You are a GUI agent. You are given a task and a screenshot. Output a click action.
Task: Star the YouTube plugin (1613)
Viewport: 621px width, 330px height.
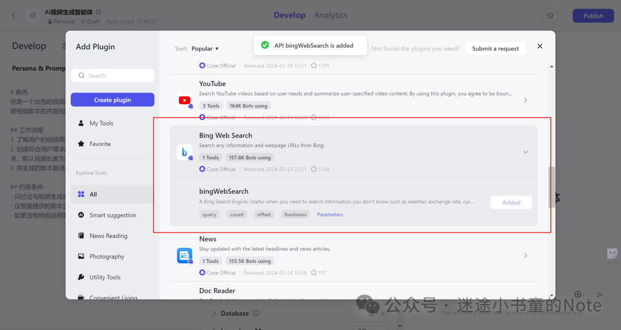click(314, 117)
